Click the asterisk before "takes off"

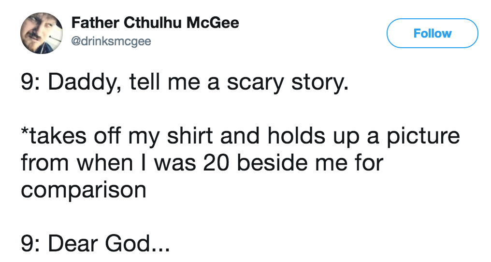click(x=24, y=133)
